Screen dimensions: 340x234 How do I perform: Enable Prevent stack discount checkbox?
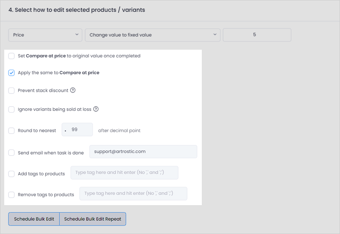(x=11, y=90)
